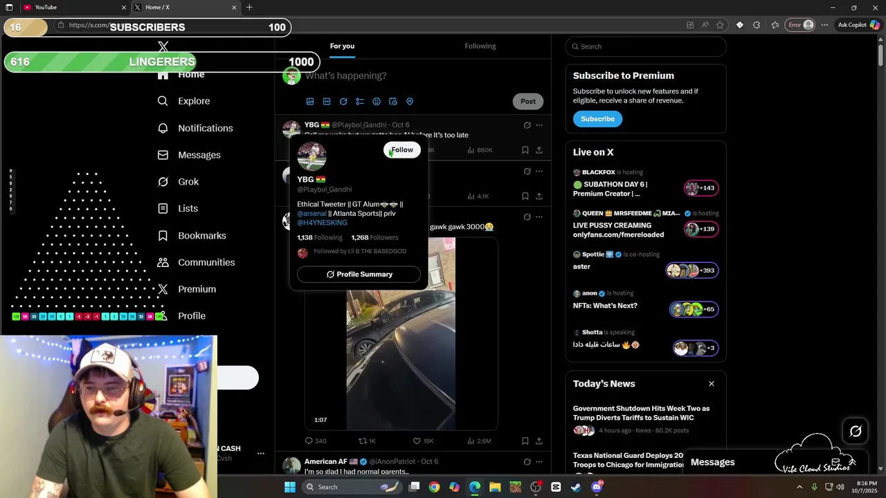Image resolution: width=886 pixels, height=498 pixels.
Task: View YBG's 1,268 Followers list
Action: (375, 237)
